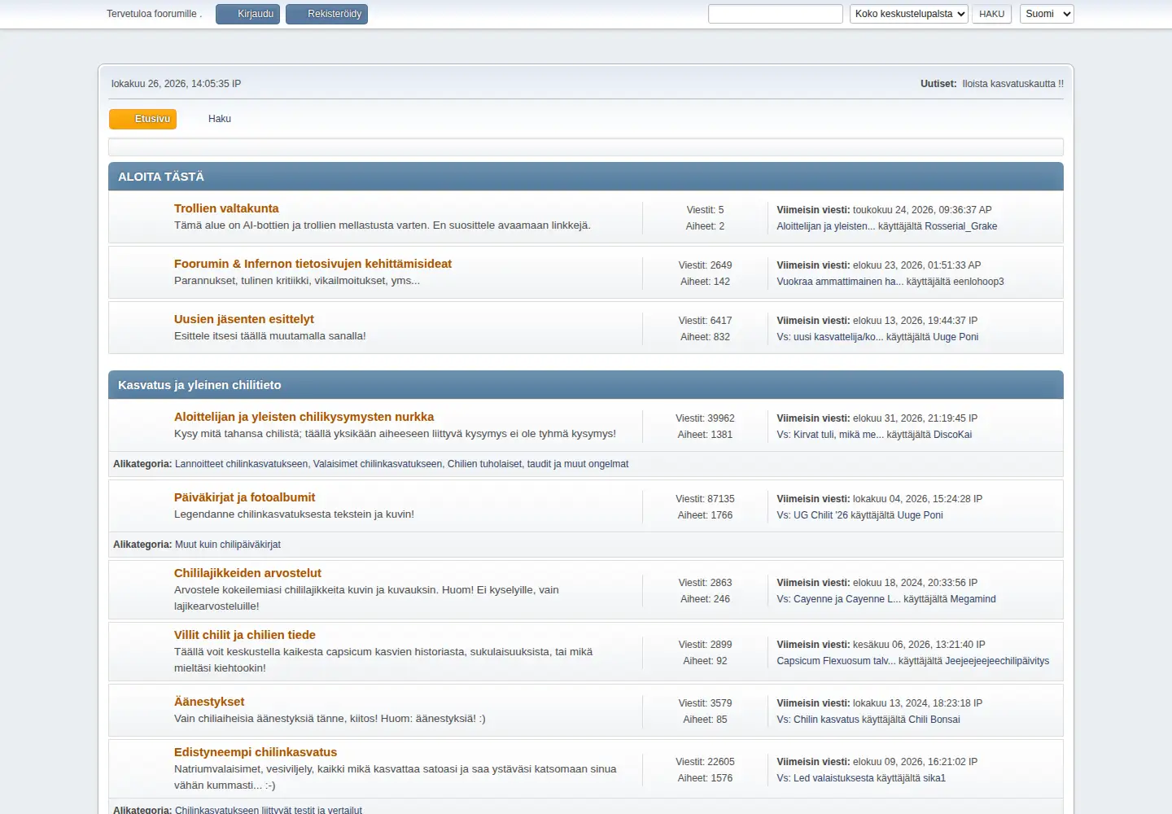Open Aloittelijan ja yleisten chilikysymysten nurkka board
This screenshot has height=814, width=1172.
[x=304, y=417]
